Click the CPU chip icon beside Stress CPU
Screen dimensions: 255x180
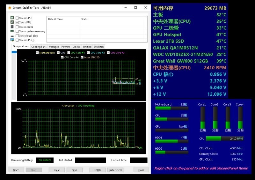(x=12, y=18)
